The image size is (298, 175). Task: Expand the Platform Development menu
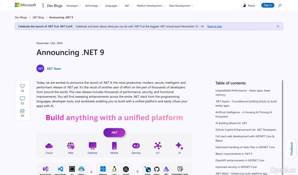pyautogui.click(x=151, y=6)
